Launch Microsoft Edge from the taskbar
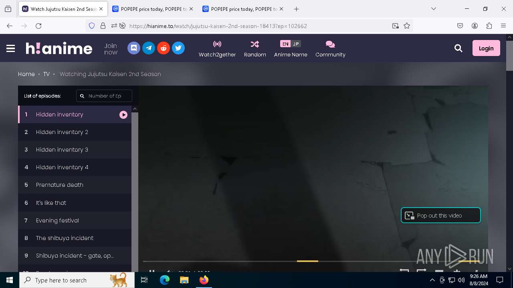 point(165,280)
